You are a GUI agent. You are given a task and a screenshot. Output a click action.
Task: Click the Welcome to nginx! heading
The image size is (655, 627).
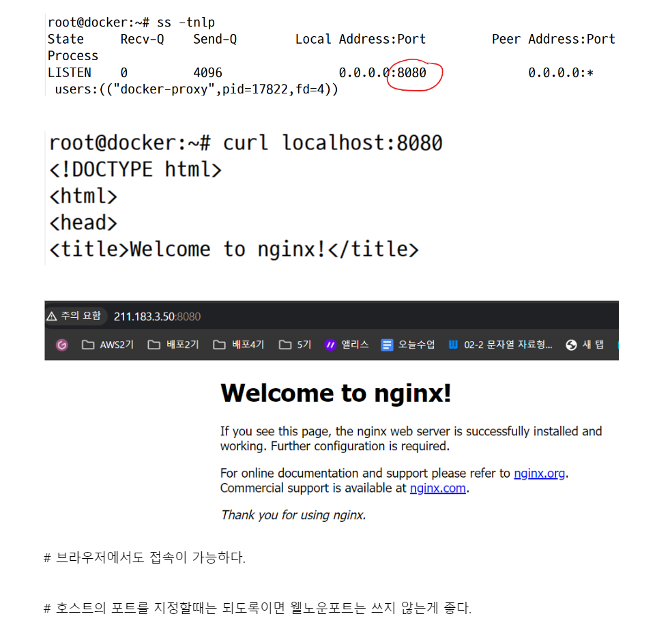tap(336, 393)
